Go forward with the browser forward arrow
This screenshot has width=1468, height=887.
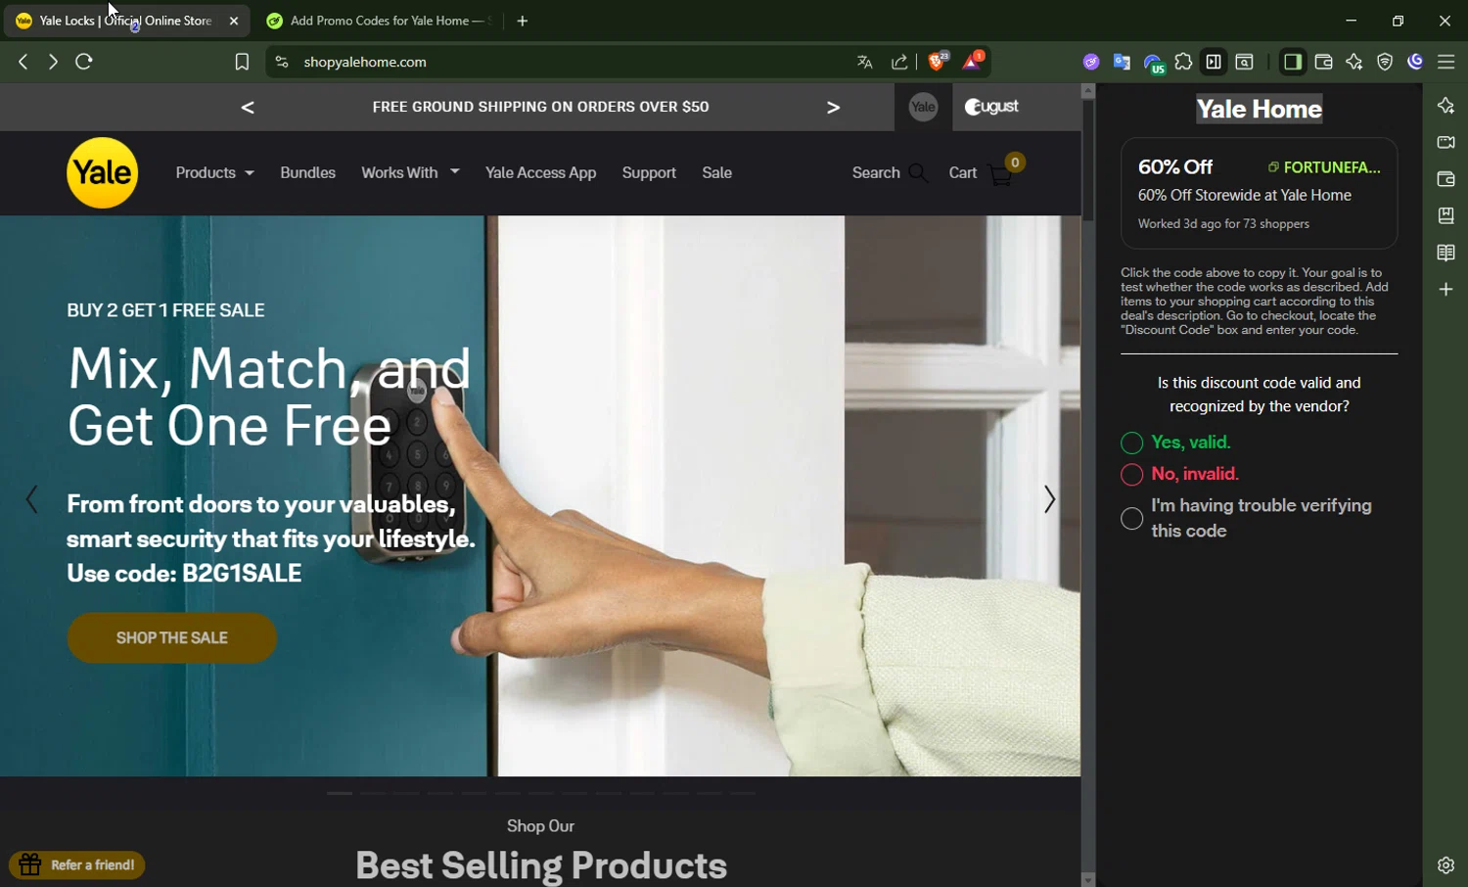pyautogui.click(x=53, y=62)
